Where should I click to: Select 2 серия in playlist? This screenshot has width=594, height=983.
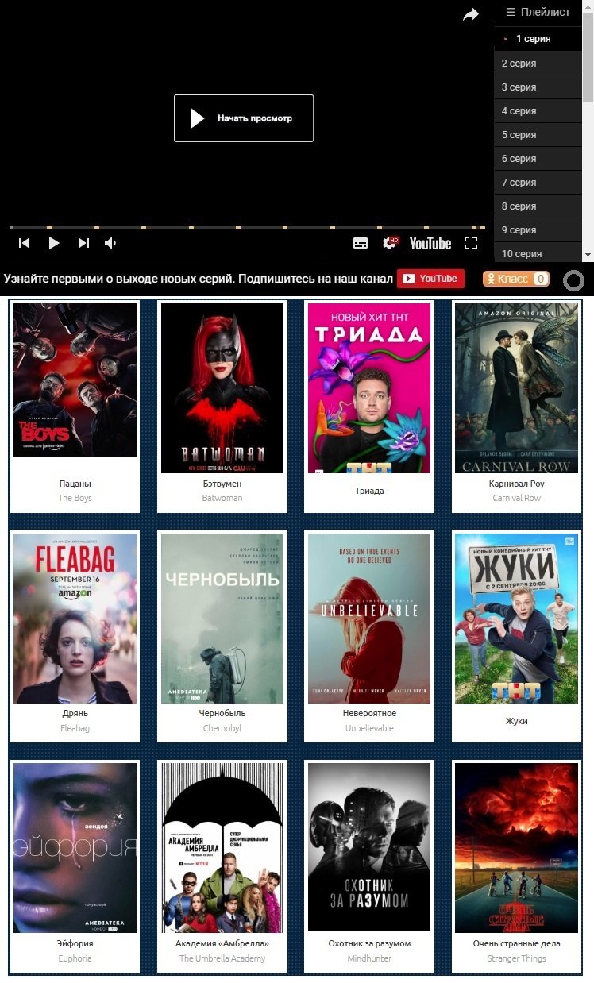coord(538,64)
